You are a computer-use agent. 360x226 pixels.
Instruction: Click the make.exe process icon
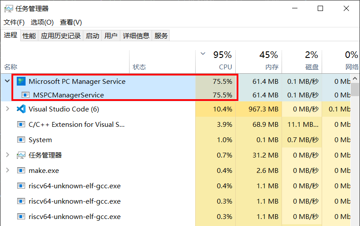coord(21,170)
